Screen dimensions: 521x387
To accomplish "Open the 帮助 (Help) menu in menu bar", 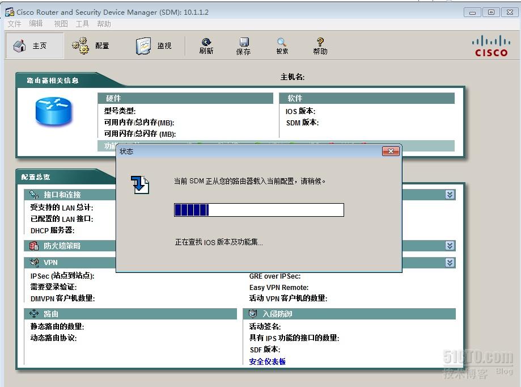I will point(104,24).
